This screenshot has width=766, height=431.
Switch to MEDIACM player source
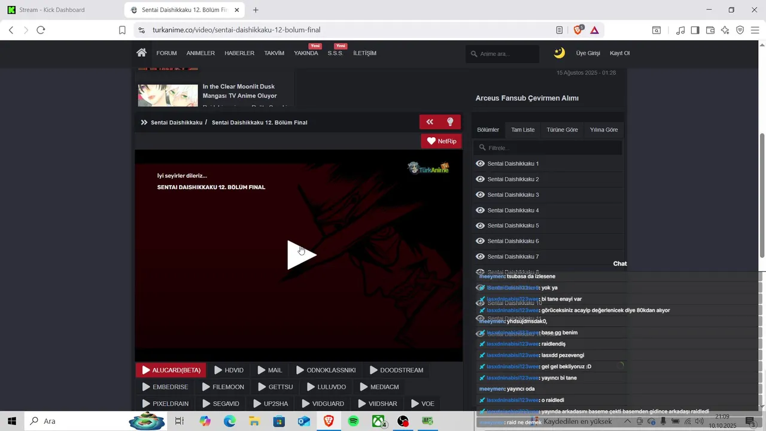[x=379, y=387]
